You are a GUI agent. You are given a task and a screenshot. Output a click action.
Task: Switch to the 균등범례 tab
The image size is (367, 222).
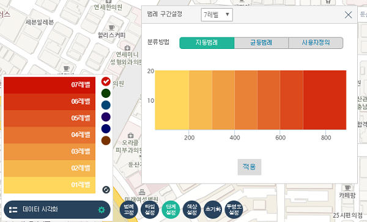point(261,43)
